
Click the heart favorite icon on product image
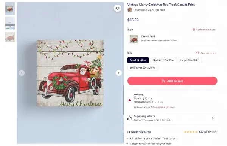coord(117,8)
